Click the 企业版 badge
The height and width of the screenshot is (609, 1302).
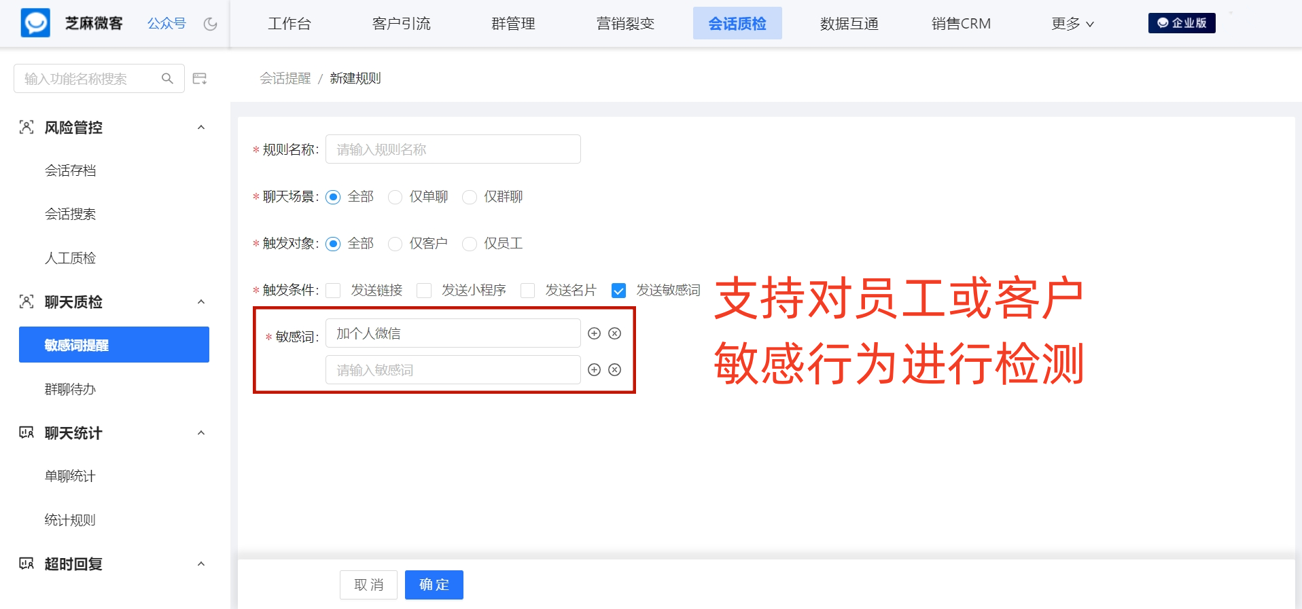pyautogui.click(x=1182, y=23)
